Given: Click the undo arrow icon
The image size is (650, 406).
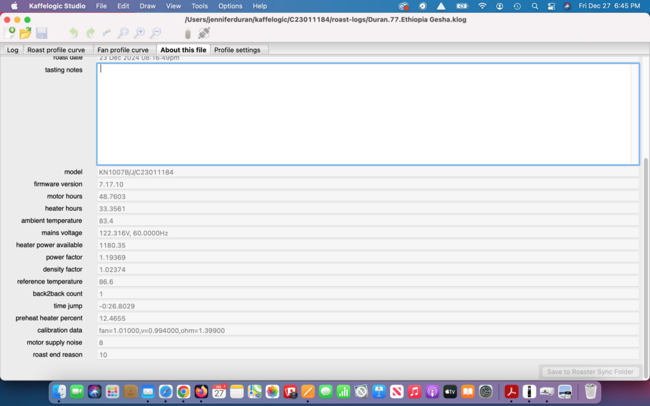Looking at the screenshot, I should (74, 33).
